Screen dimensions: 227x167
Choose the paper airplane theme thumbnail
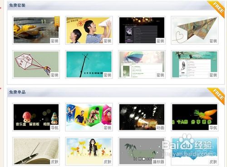pyautogui.click(x=195, y=30)
